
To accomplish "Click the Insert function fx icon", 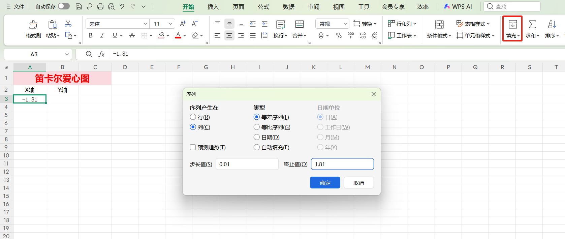I will pyautogui.click(x=101, y=54).
